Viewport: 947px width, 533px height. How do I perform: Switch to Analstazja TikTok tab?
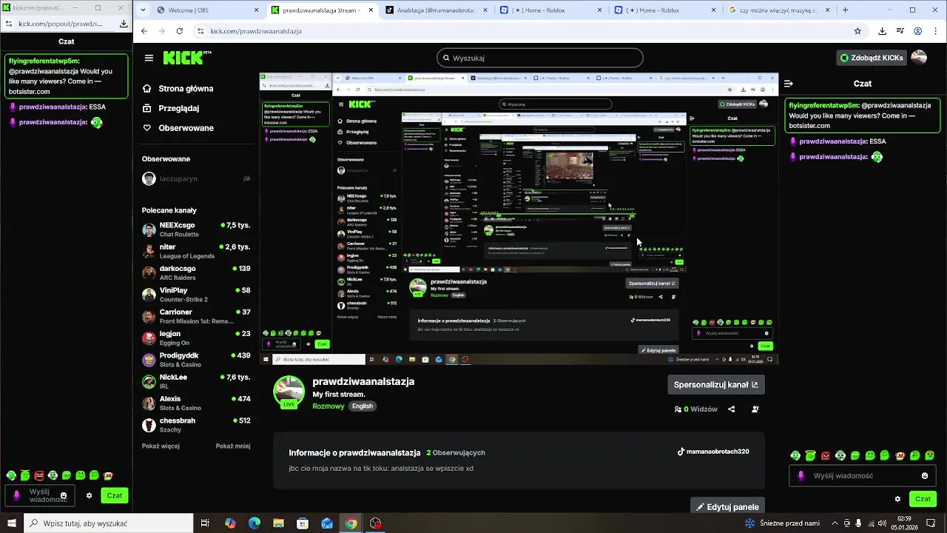[x=437, y=10]
